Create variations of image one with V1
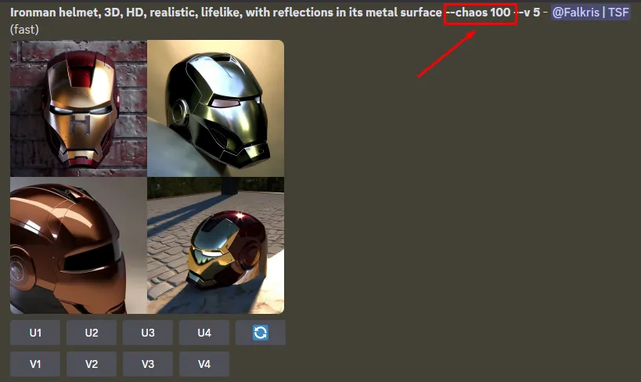Screen dimensions: 641x382 [x=35, y=364]
